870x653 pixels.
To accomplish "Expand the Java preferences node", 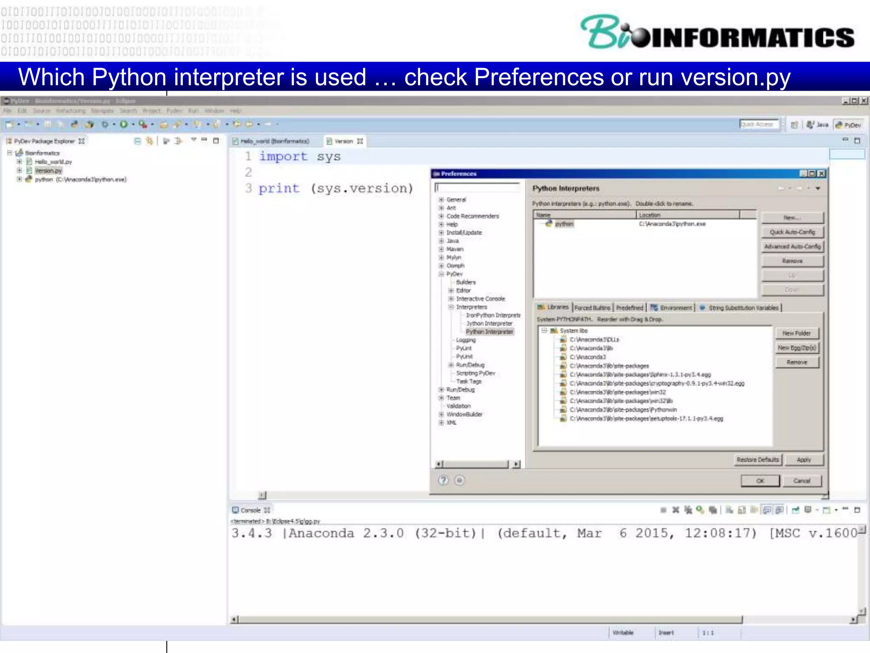I will [441, 241].
